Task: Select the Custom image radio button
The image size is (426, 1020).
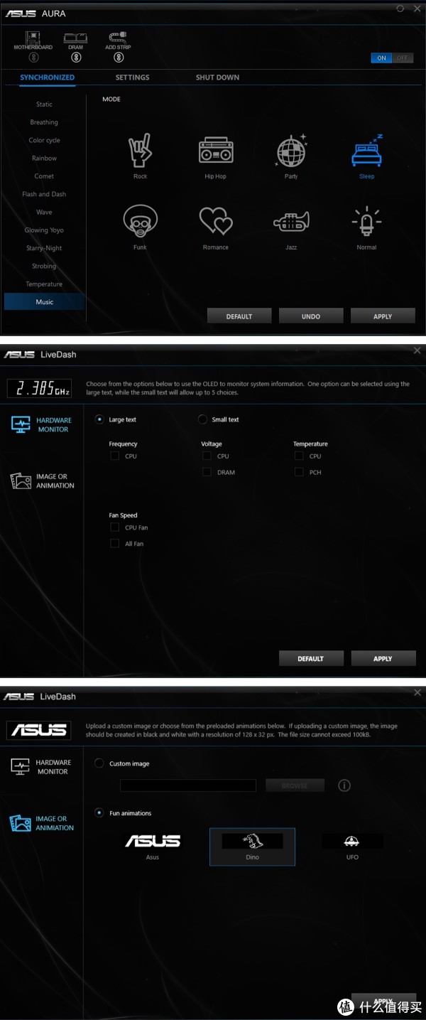Action: pyautogui.click(x=99, y=763)
